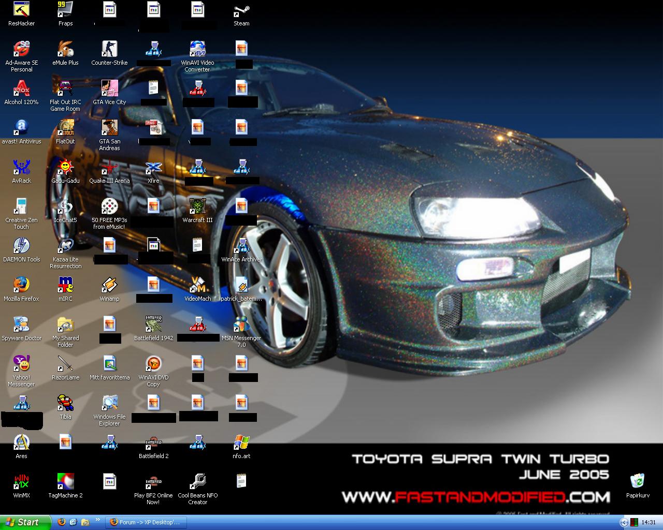Open the IceChat5 shortcut
This screenshot has width=663, height=530.
pyautogui.click(x=65, y=211)
